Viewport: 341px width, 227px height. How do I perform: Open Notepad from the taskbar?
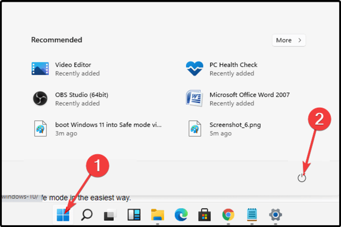tap(252, 215)
